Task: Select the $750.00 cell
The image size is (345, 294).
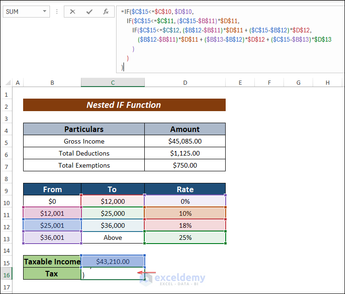Action: point(185,165)
